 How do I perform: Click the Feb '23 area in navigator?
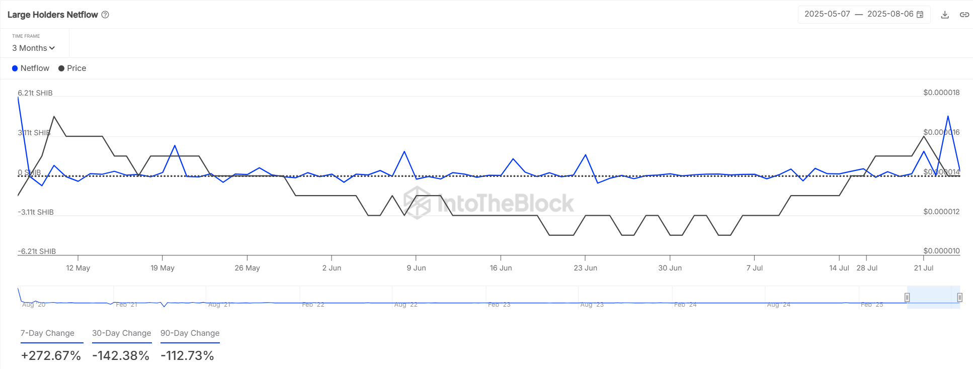(x=499, y=304)
